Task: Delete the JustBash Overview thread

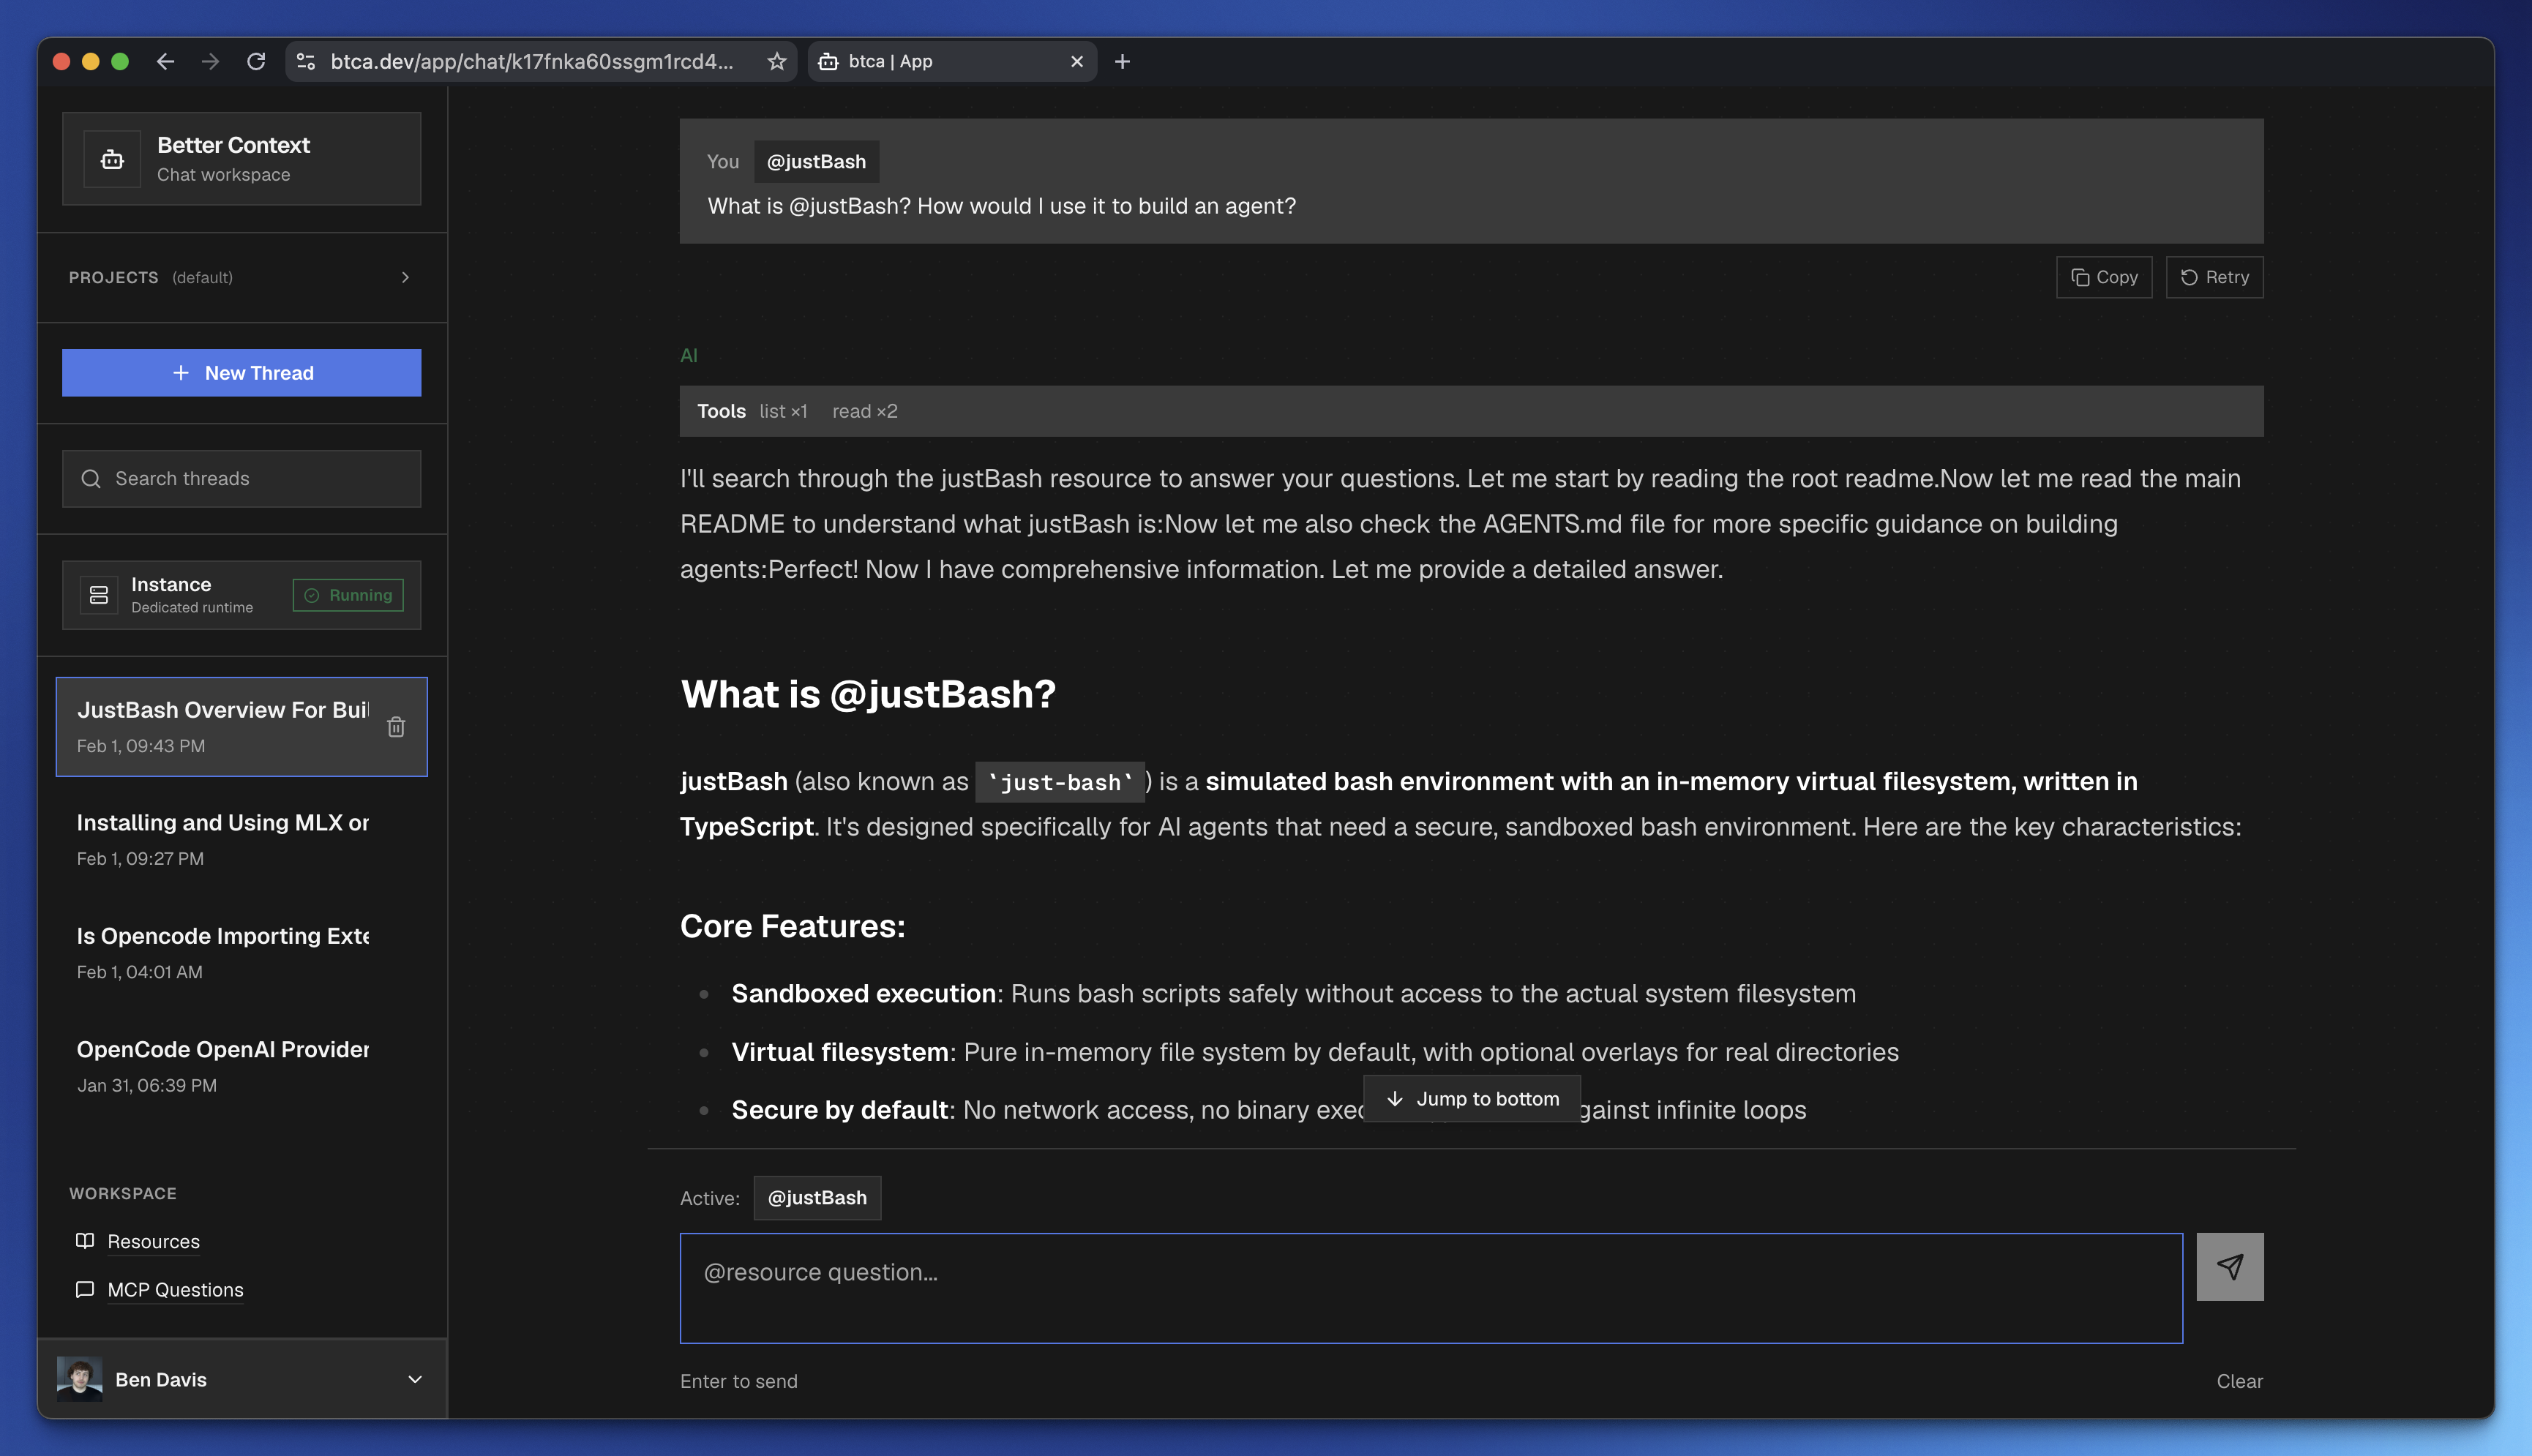Action: pyautogui.click(x=396, y=727)
